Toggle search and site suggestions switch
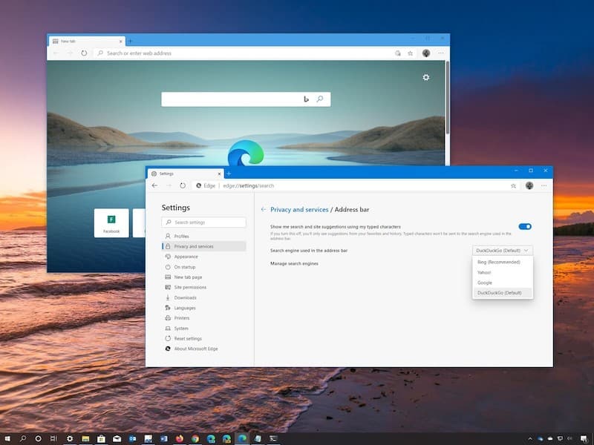This screenshot has width=594, height=445. (x=525, y=227)
